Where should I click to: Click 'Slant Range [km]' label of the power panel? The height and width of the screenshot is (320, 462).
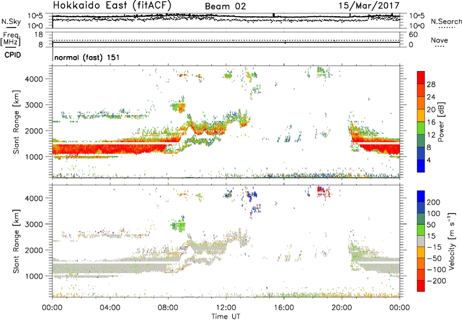click(16, 122)
